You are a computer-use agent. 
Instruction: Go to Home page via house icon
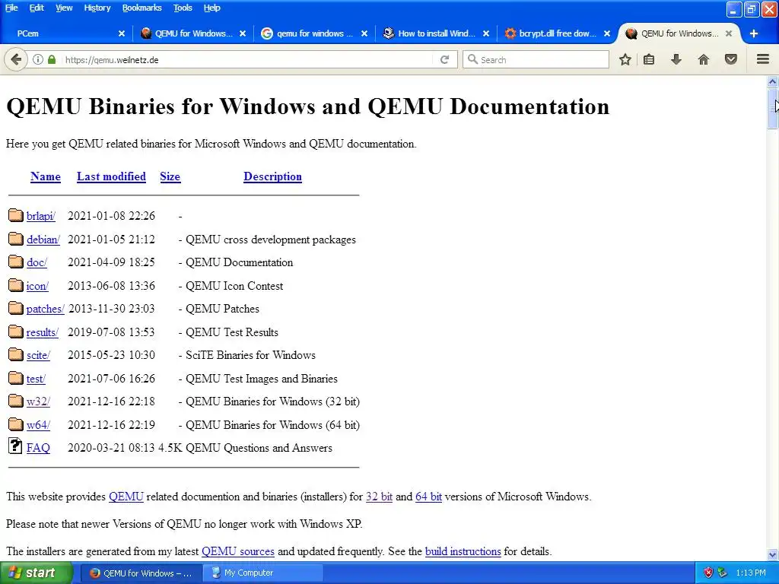704,59
